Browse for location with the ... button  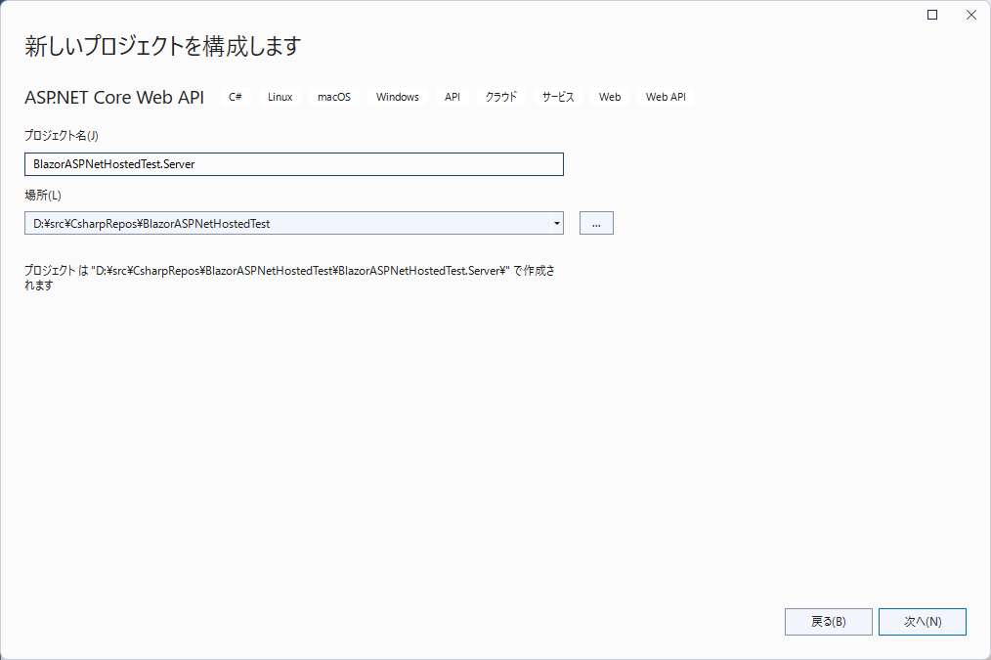(x=596, y=223)
